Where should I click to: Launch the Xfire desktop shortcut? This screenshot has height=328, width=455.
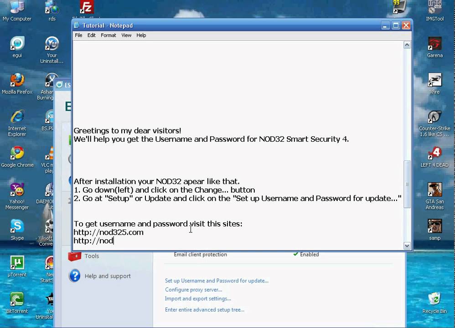[434, 83]
